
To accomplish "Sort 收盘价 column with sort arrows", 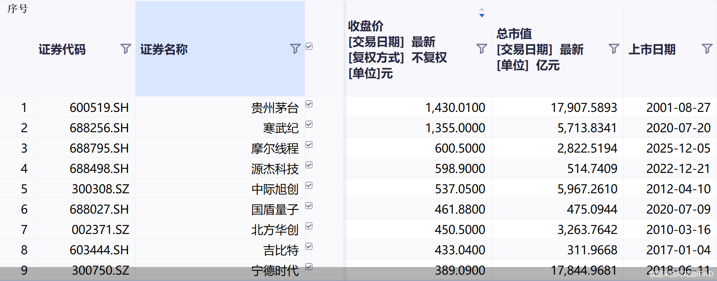I will point(481,12).
